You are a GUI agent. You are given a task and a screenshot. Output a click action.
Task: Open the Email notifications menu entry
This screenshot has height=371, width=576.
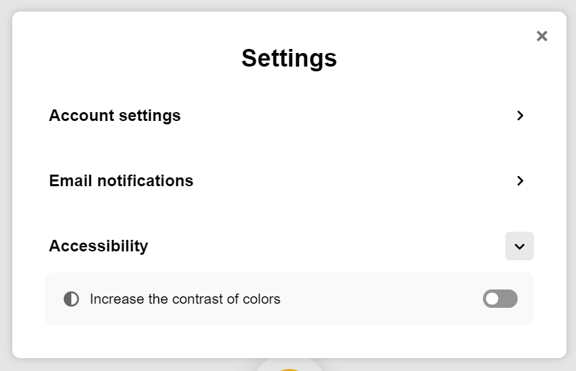tap(121, 181)
